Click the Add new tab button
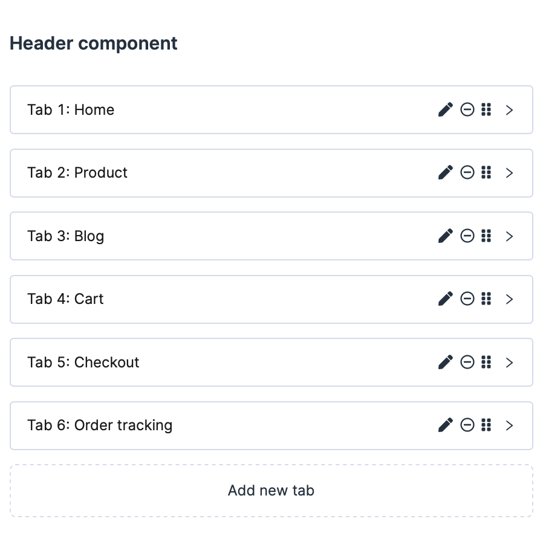Image resolution: width=543 pixels, height=539 pixels. pos(271,490)
